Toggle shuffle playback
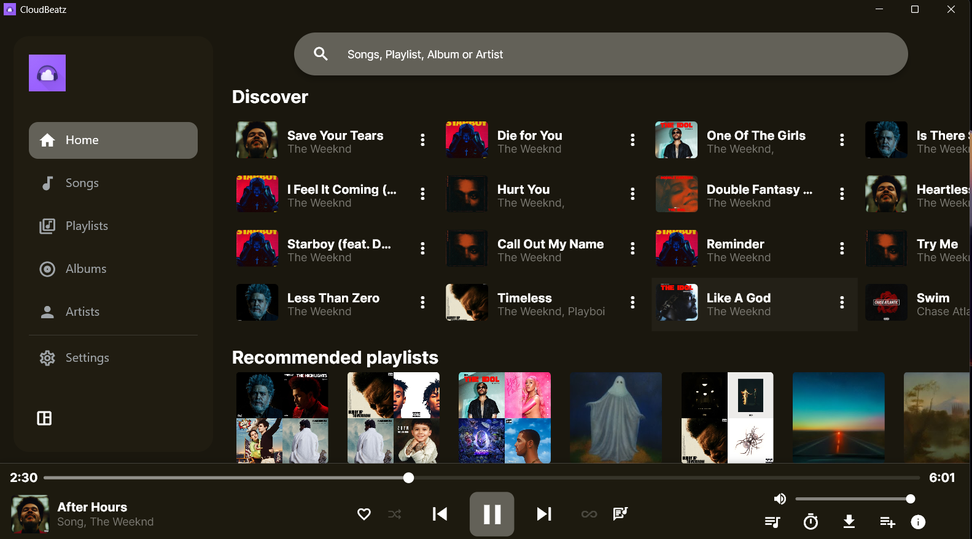The image size is (972, 539). [395, 514]
